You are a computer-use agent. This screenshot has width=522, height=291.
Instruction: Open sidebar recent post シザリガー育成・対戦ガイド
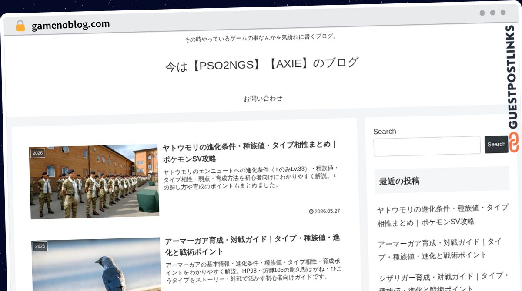click(444, 282)
